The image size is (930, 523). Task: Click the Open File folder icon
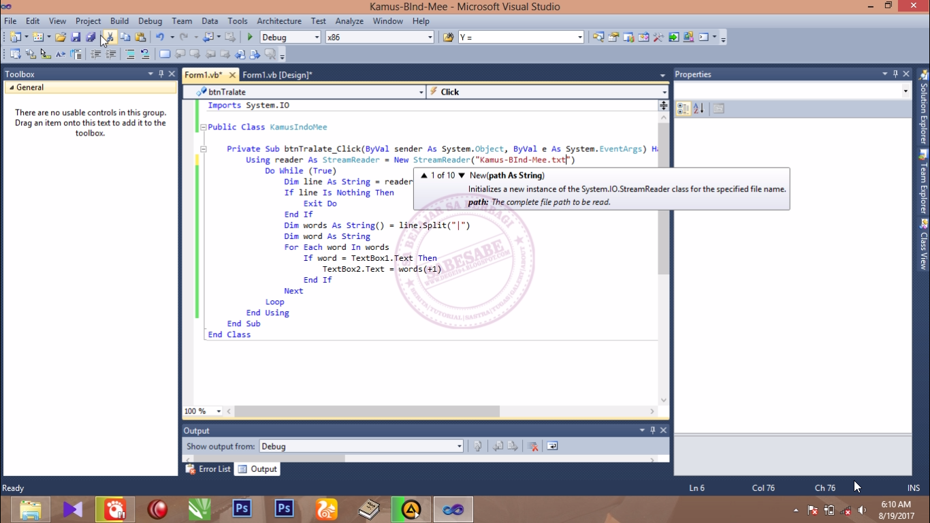tap(61, 37)
